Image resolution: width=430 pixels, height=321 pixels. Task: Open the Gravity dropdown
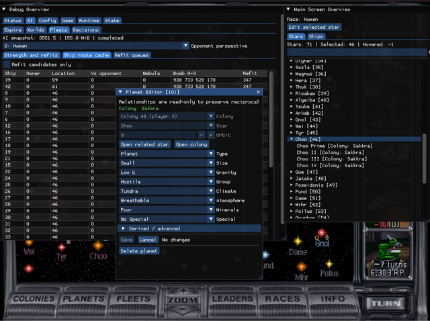(167, 173)
